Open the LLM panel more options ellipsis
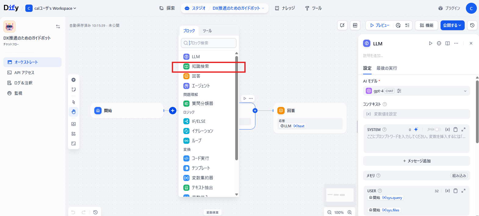This screenshot has height=216, width=479. (x=456, y=43)
